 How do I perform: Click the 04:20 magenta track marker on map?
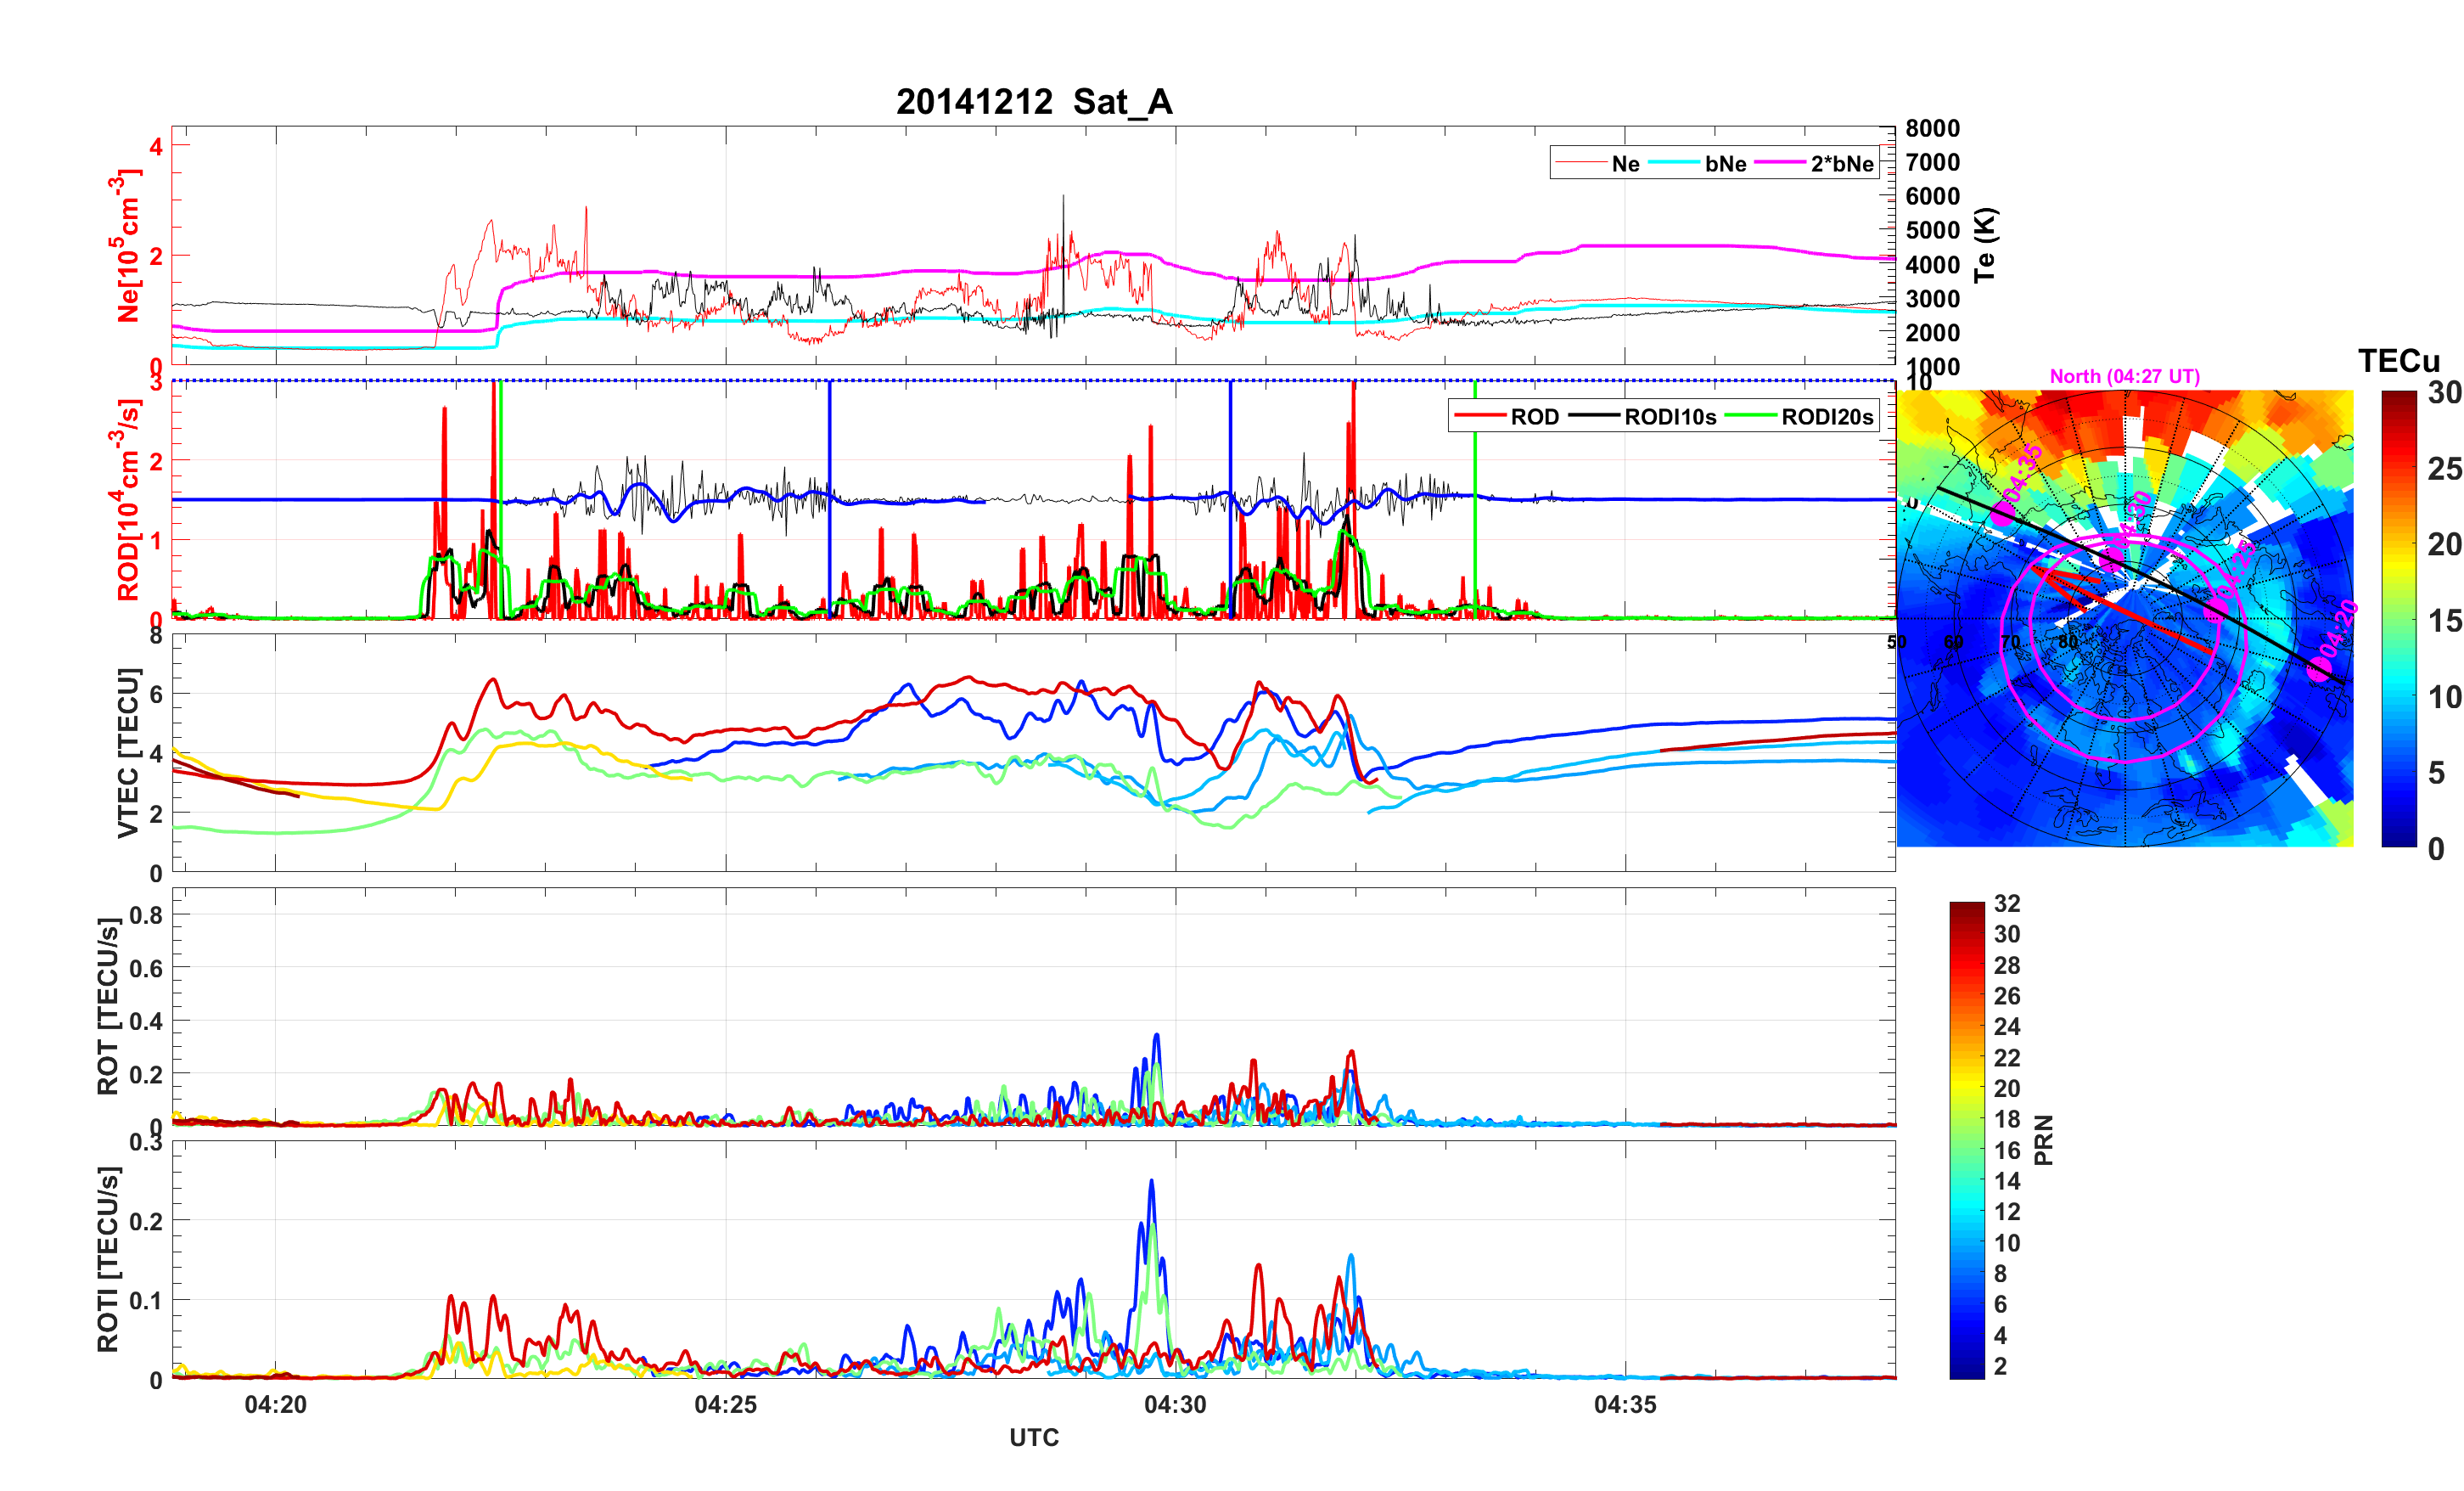2319,669
